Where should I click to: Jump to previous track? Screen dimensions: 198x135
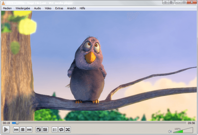16,130
